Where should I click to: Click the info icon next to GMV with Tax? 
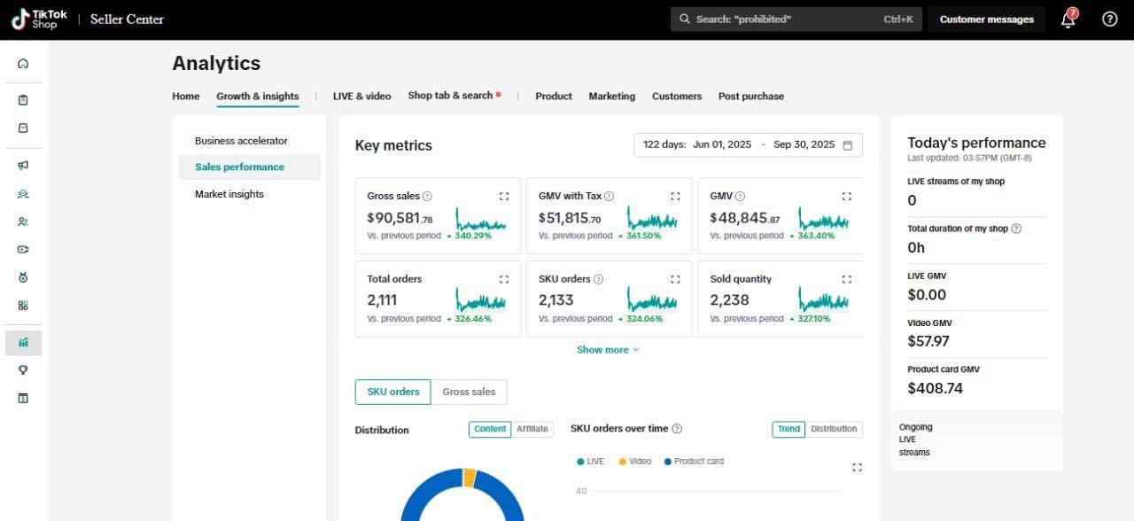click(609, 197)
